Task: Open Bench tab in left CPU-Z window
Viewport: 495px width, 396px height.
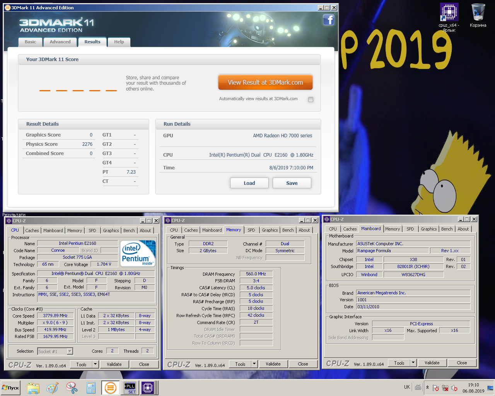Action: 129,230
